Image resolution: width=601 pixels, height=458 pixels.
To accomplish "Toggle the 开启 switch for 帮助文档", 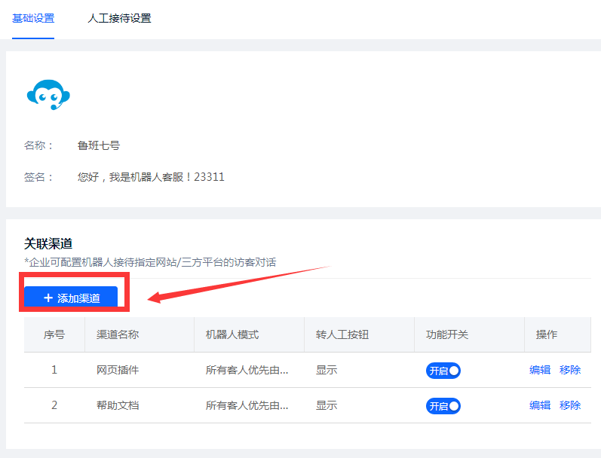I will (x=443, y=405).
